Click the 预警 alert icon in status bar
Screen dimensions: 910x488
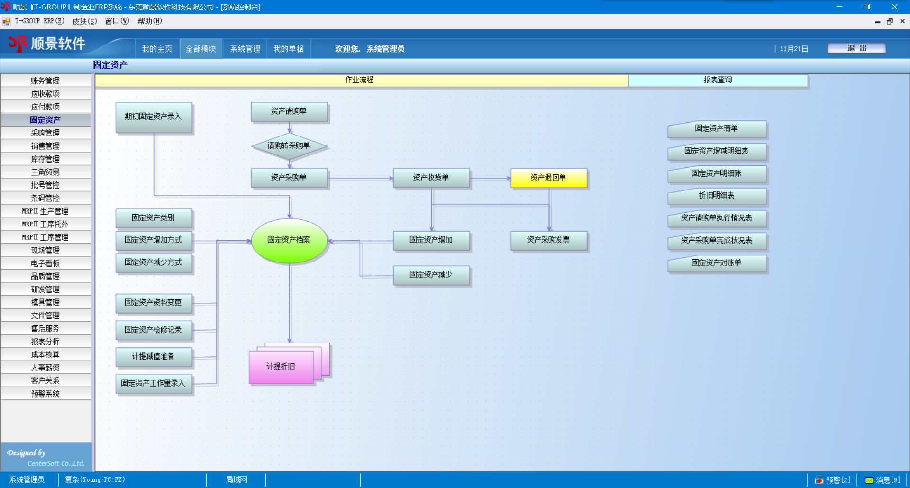click(819, 480)
